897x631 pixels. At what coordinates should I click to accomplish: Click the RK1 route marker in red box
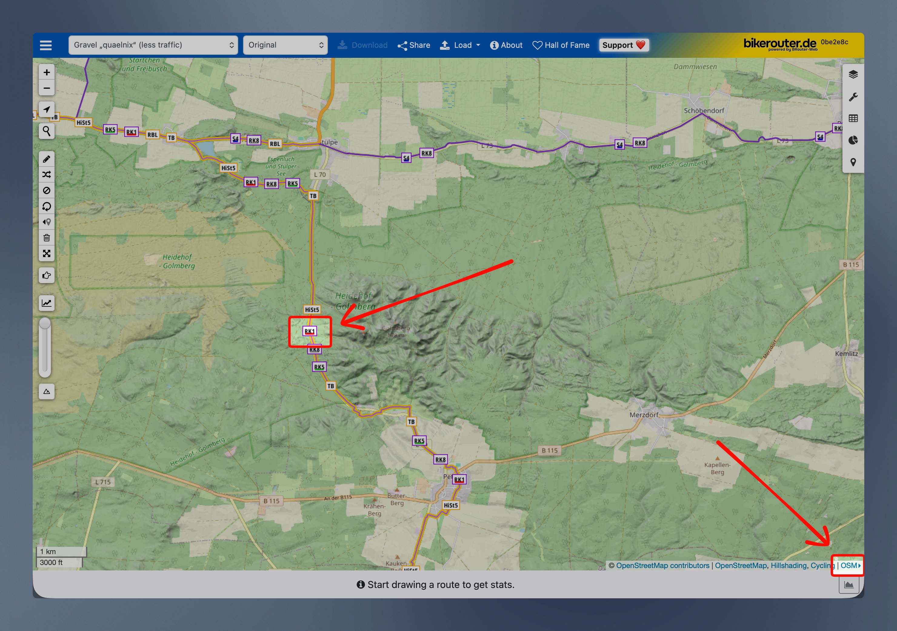(309, 331)
